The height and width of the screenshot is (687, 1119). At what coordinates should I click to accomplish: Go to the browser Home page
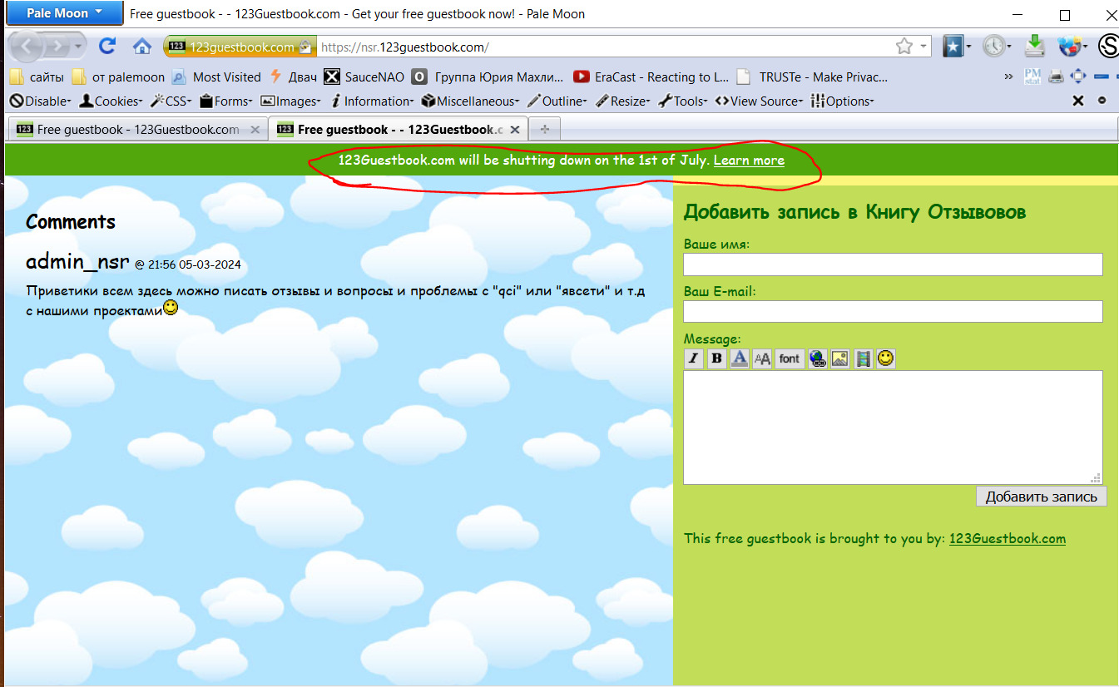142,46
